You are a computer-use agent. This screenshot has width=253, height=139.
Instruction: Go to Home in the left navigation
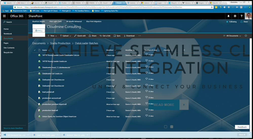click(x=6, y=29)
